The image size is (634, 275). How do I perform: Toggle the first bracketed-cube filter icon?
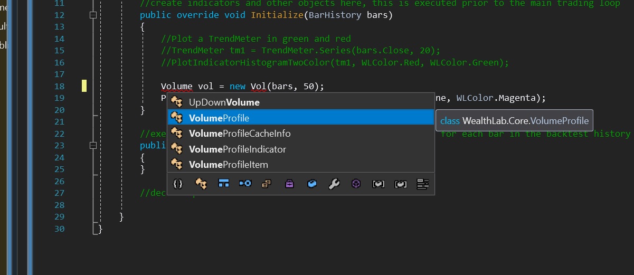(x=378, y=184)
